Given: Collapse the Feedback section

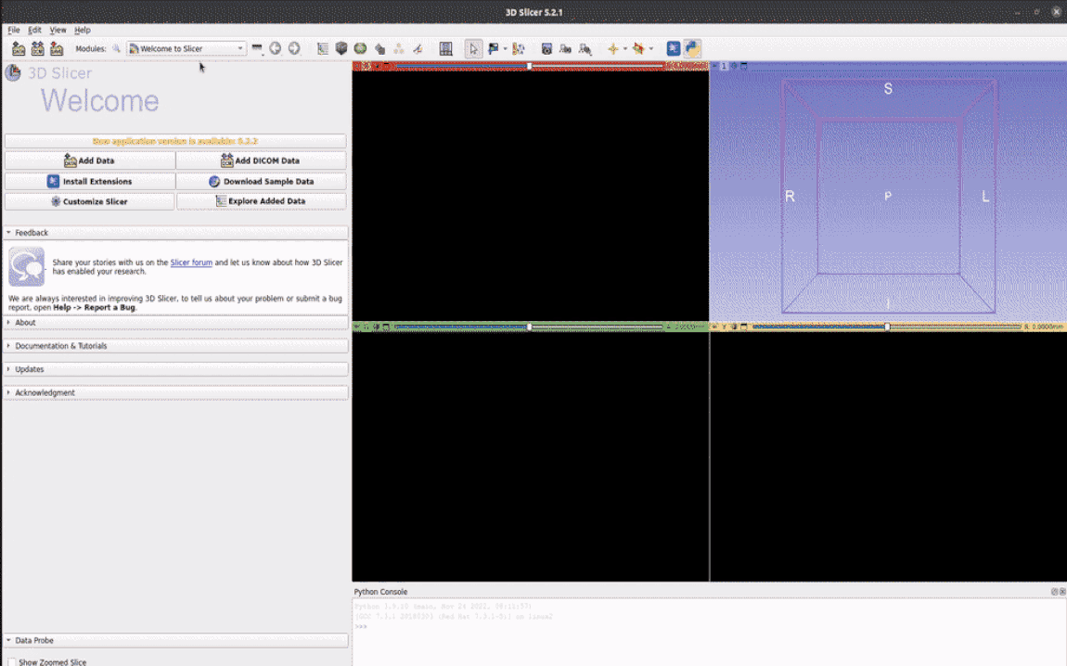Looking at the screenshot, I should coord(176,233).
